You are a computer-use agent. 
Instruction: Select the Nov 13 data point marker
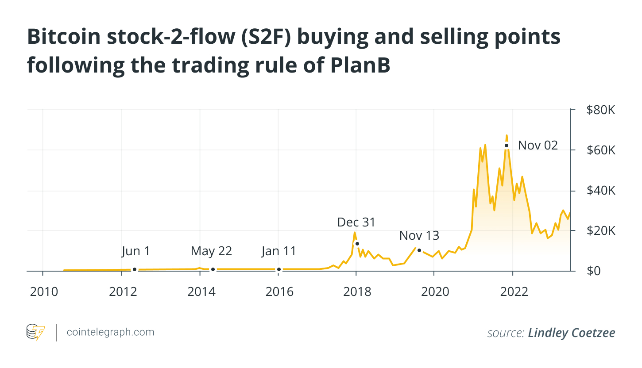[x=419, y=250]
